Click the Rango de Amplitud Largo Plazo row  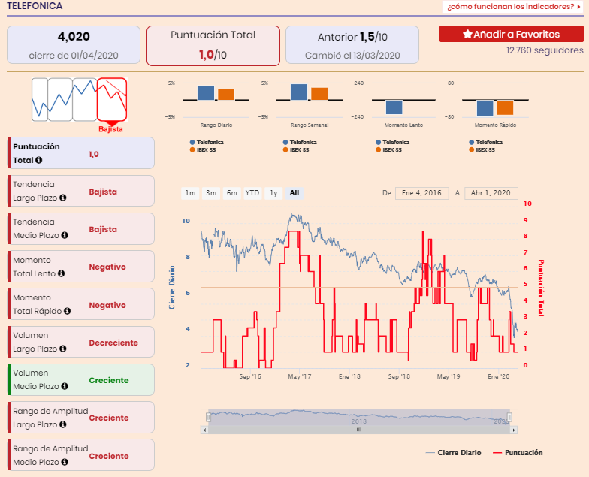tap(81, 418)
